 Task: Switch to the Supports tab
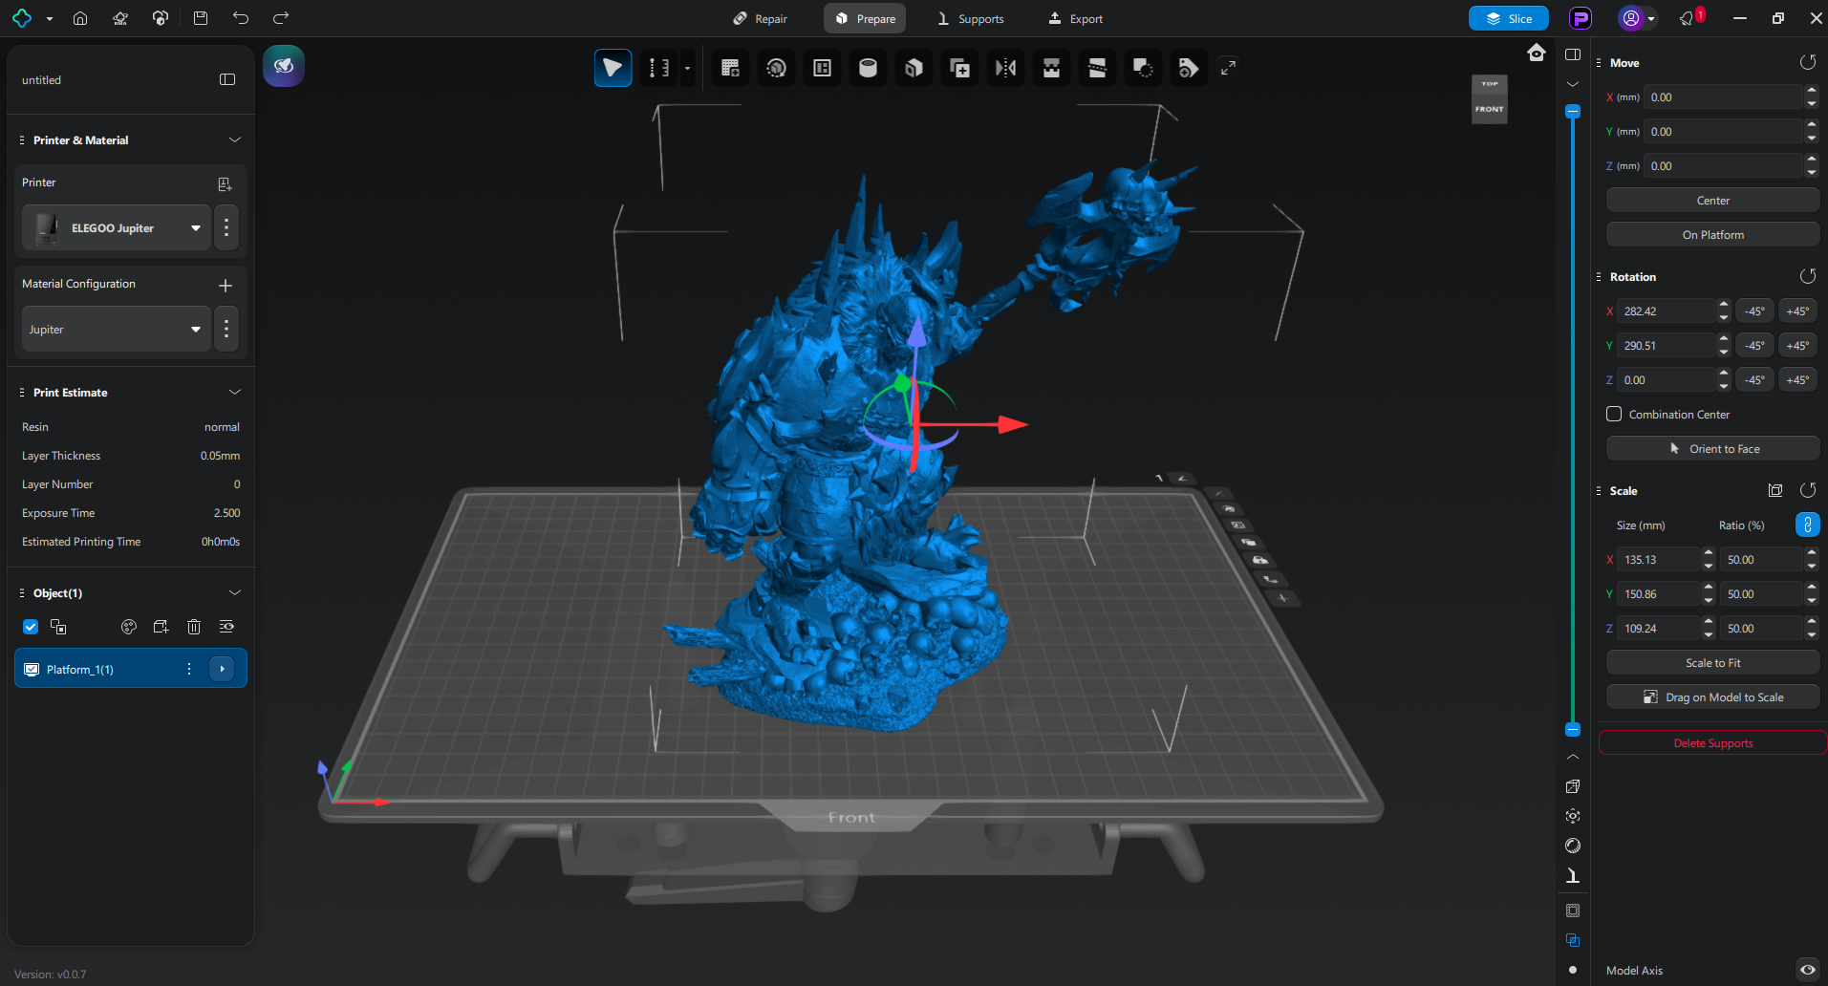(x=971, y=19)
